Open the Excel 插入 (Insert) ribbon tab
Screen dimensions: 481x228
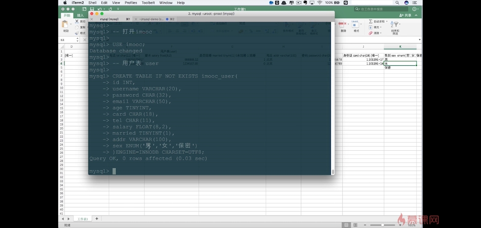point(80,15)
